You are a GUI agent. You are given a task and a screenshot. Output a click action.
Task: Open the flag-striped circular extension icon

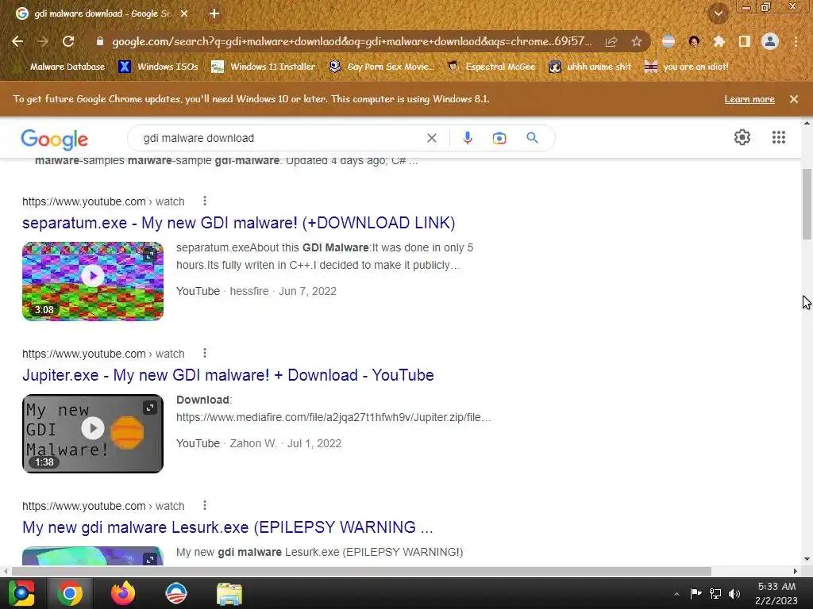coord(669,41)
